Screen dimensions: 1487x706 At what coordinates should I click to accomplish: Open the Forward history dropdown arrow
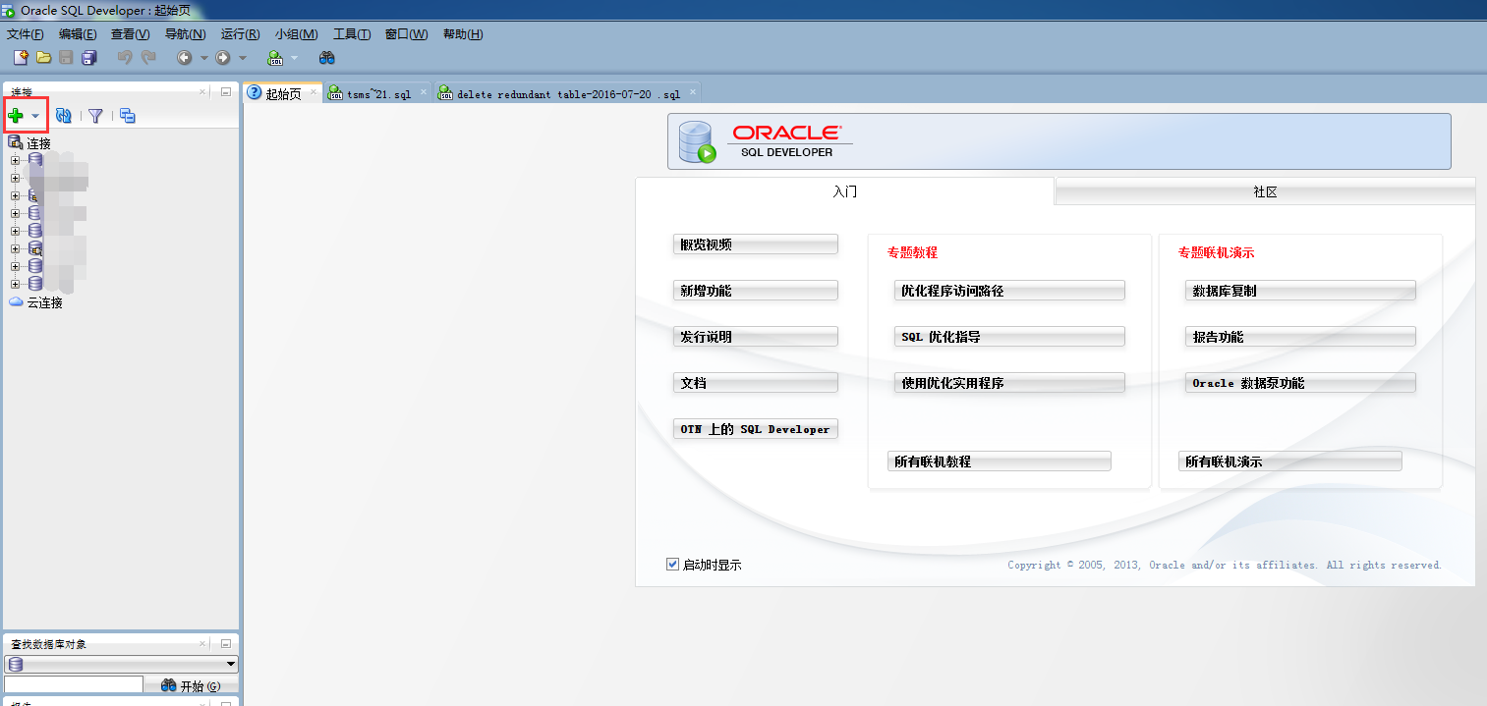pos(243,58)
